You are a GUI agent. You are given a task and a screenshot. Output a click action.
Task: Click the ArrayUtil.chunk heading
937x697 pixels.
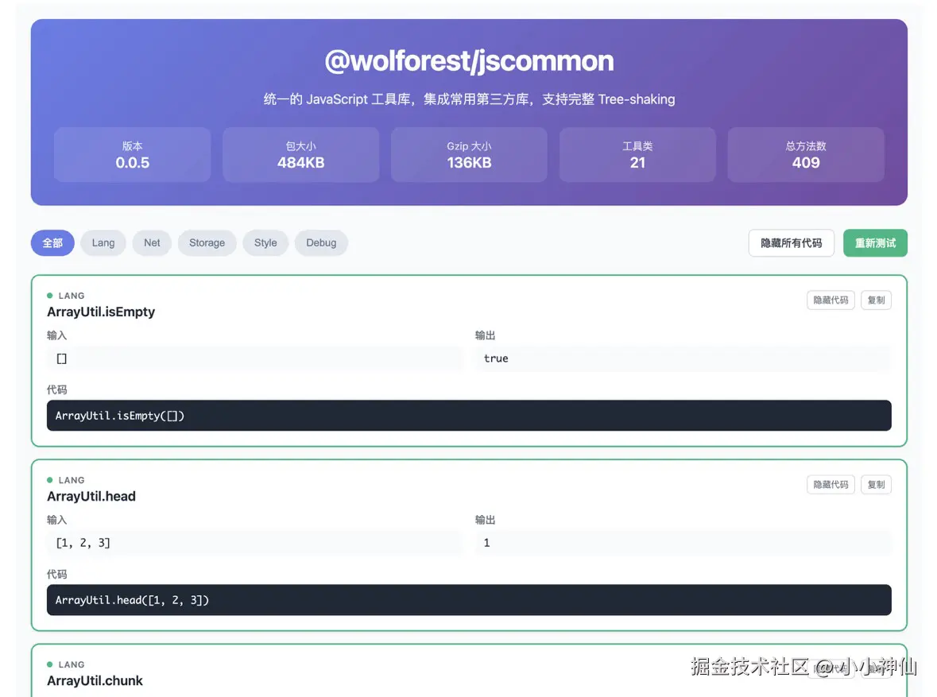(95, 681)
